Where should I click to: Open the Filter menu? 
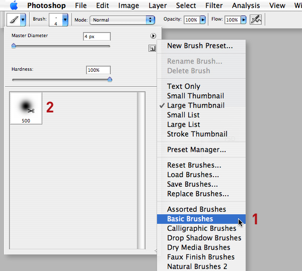(x=214, y=6)
